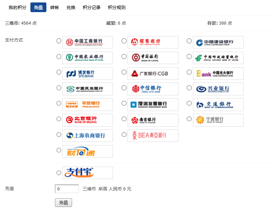Choose the 邮政储蓄银行 radio button
The height and width of the screenshot is (208, 272).
tap(189, 57)
